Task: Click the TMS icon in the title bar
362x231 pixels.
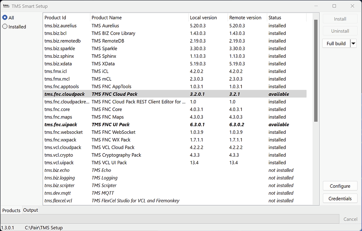Action: coord(5,6)
